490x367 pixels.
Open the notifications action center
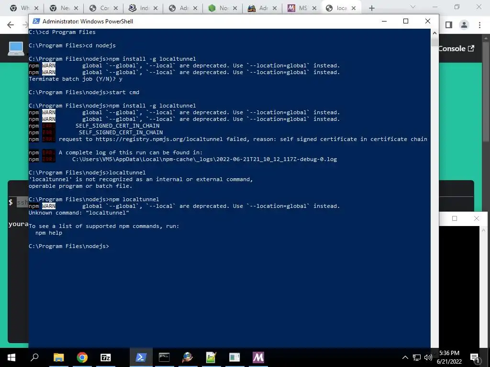[x=474, y=357]
